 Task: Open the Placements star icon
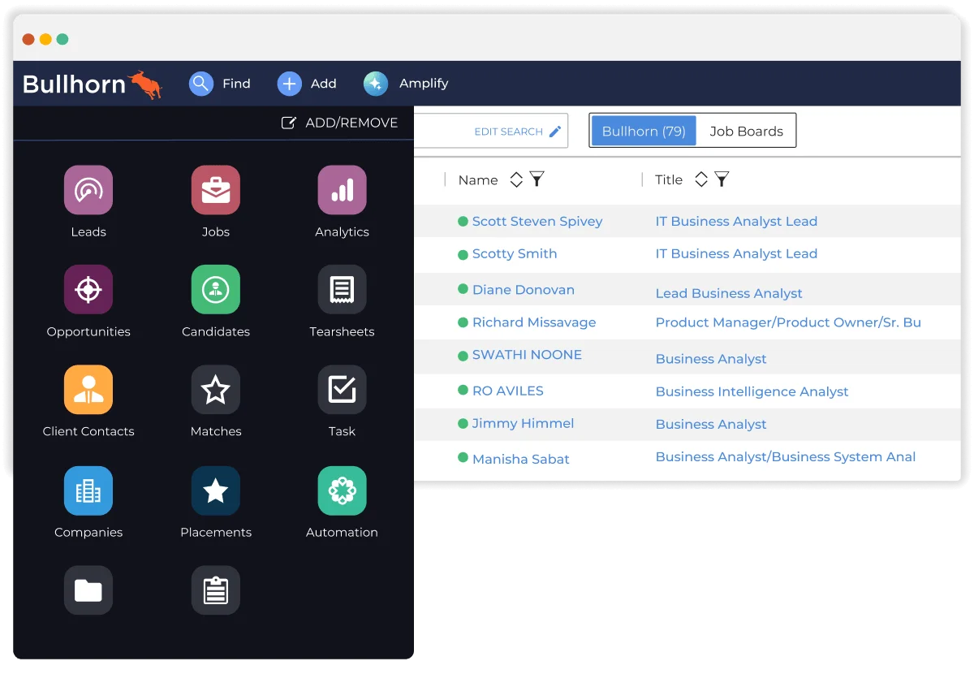pos(215,490)
